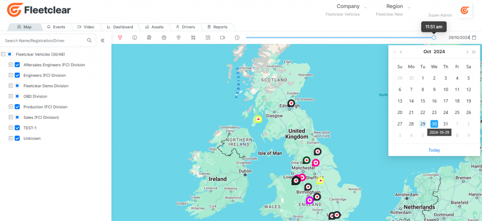
Task: Click the clock history icon in toolbar
Action: click(x=237, y=38)
